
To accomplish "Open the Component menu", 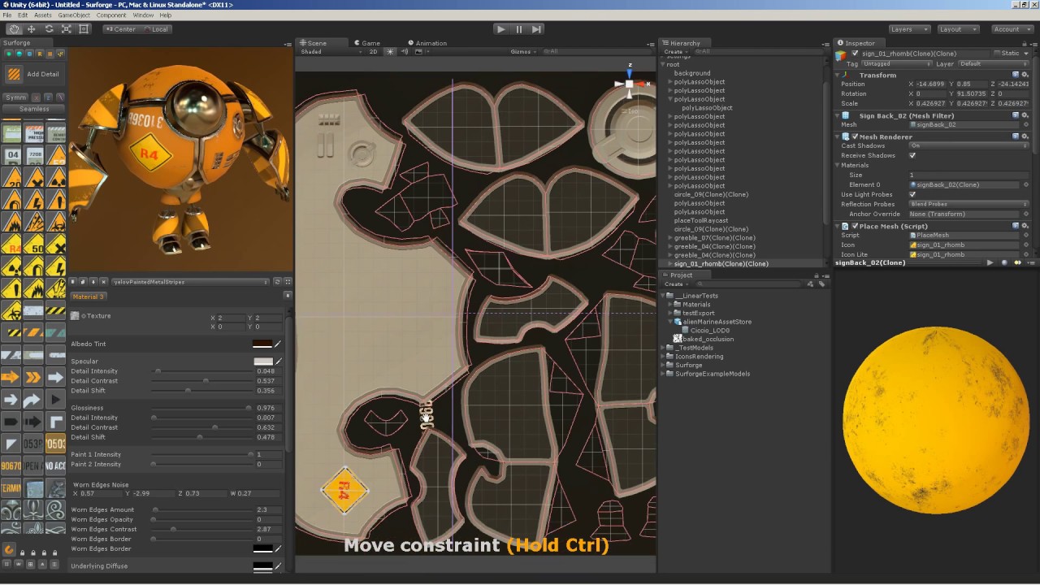I will click(111, 15).
